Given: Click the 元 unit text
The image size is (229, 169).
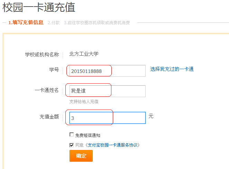Looking at the screenshot, I should [151, 116].
